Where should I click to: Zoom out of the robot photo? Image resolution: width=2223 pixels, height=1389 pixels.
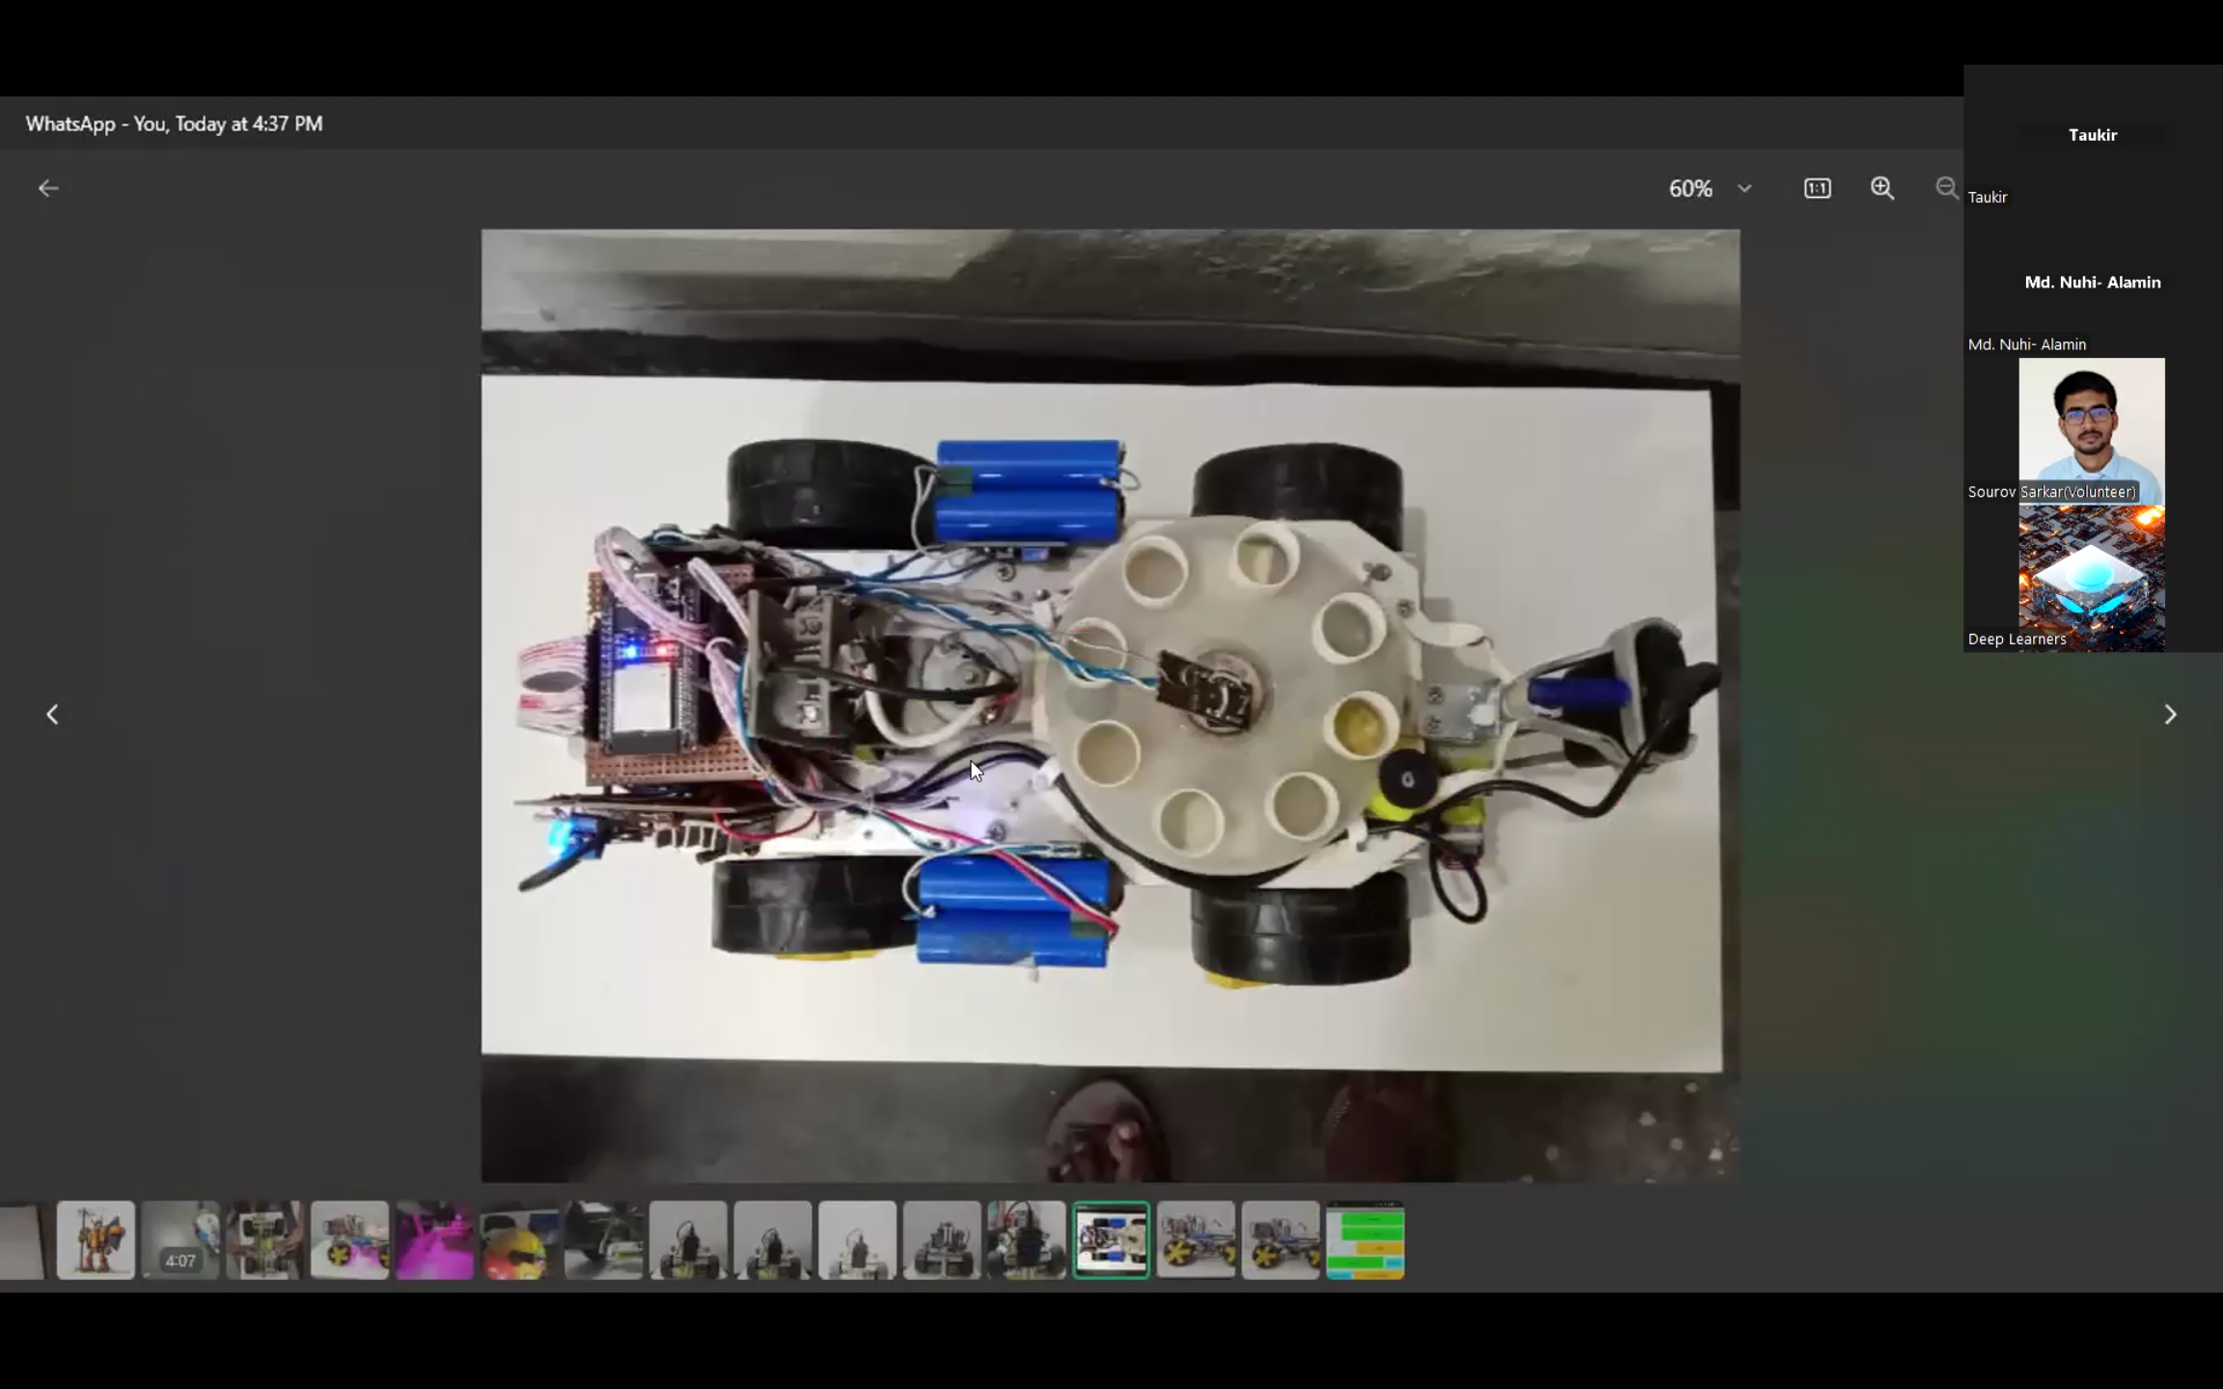tap(1947, 188)
